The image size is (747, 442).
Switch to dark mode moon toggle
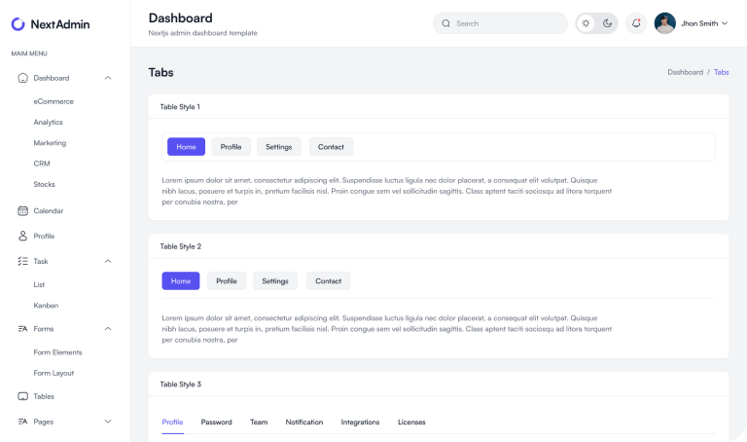coord(607,23)
